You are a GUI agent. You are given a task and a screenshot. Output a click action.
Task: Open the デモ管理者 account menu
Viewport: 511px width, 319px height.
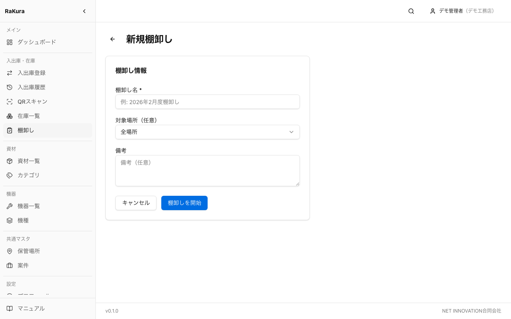[x=462, y=11]
